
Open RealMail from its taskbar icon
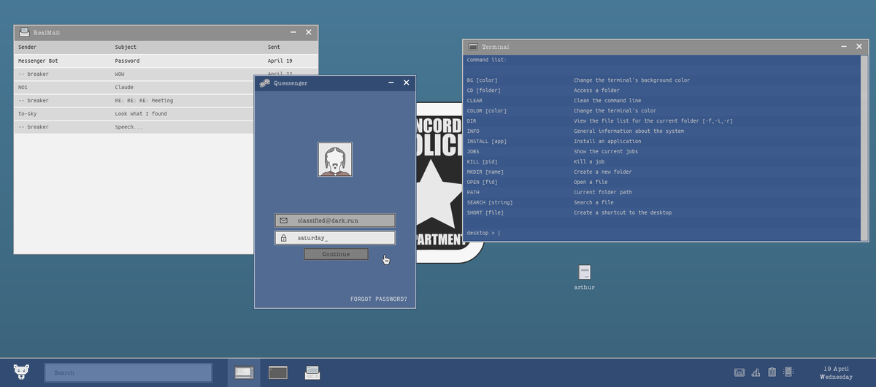click(x=312, y=372)
